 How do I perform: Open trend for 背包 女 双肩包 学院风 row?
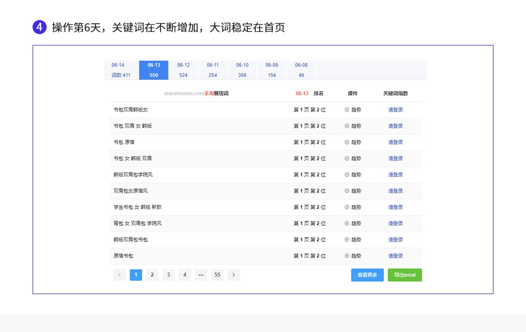pos(352,224)
